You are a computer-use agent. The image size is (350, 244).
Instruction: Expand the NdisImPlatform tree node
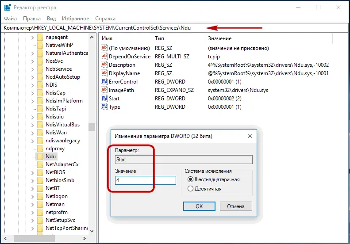point(33,101)
